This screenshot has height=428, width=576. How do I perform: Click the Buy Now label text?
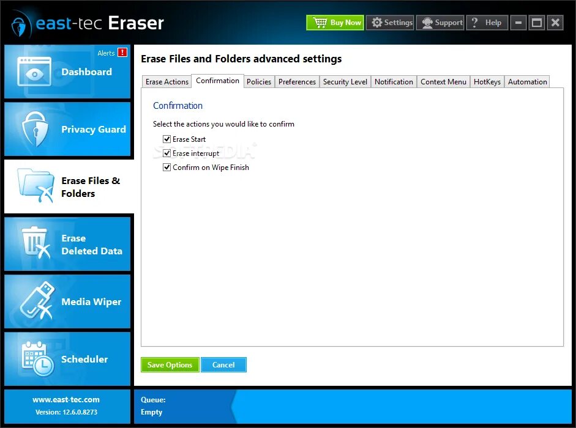click(346, 23)
